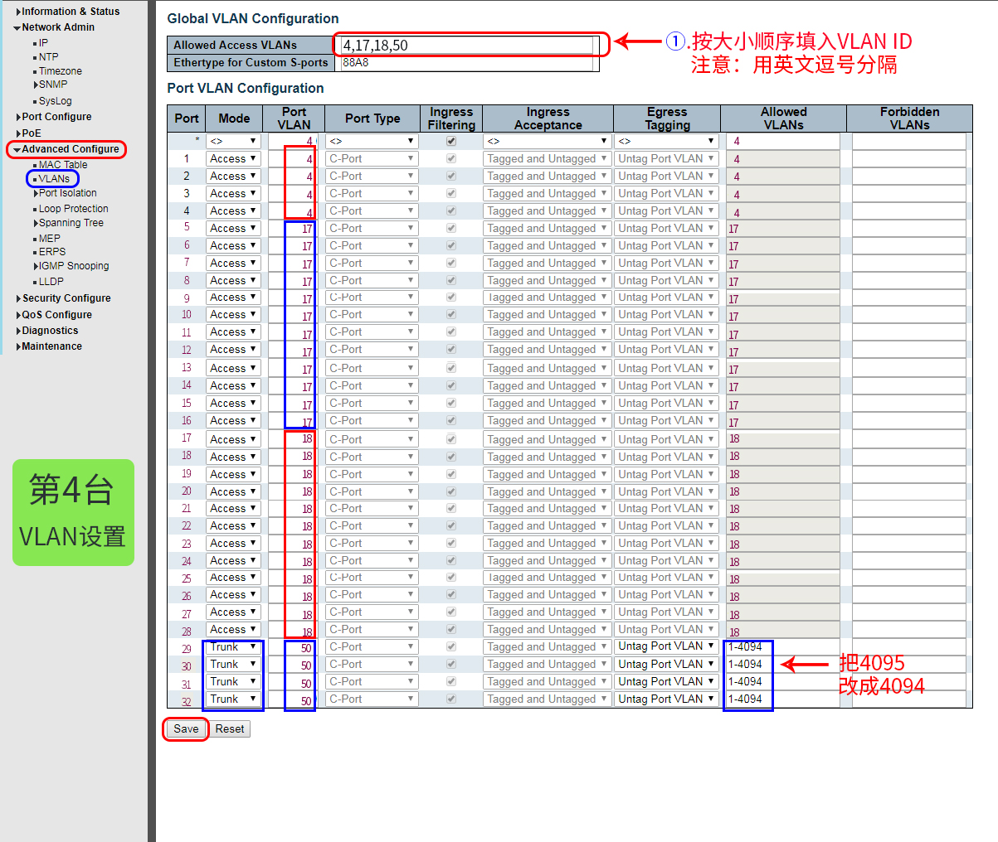998x842 pixels.
Task: Open the ERPS page
Action: click(51, 252)
